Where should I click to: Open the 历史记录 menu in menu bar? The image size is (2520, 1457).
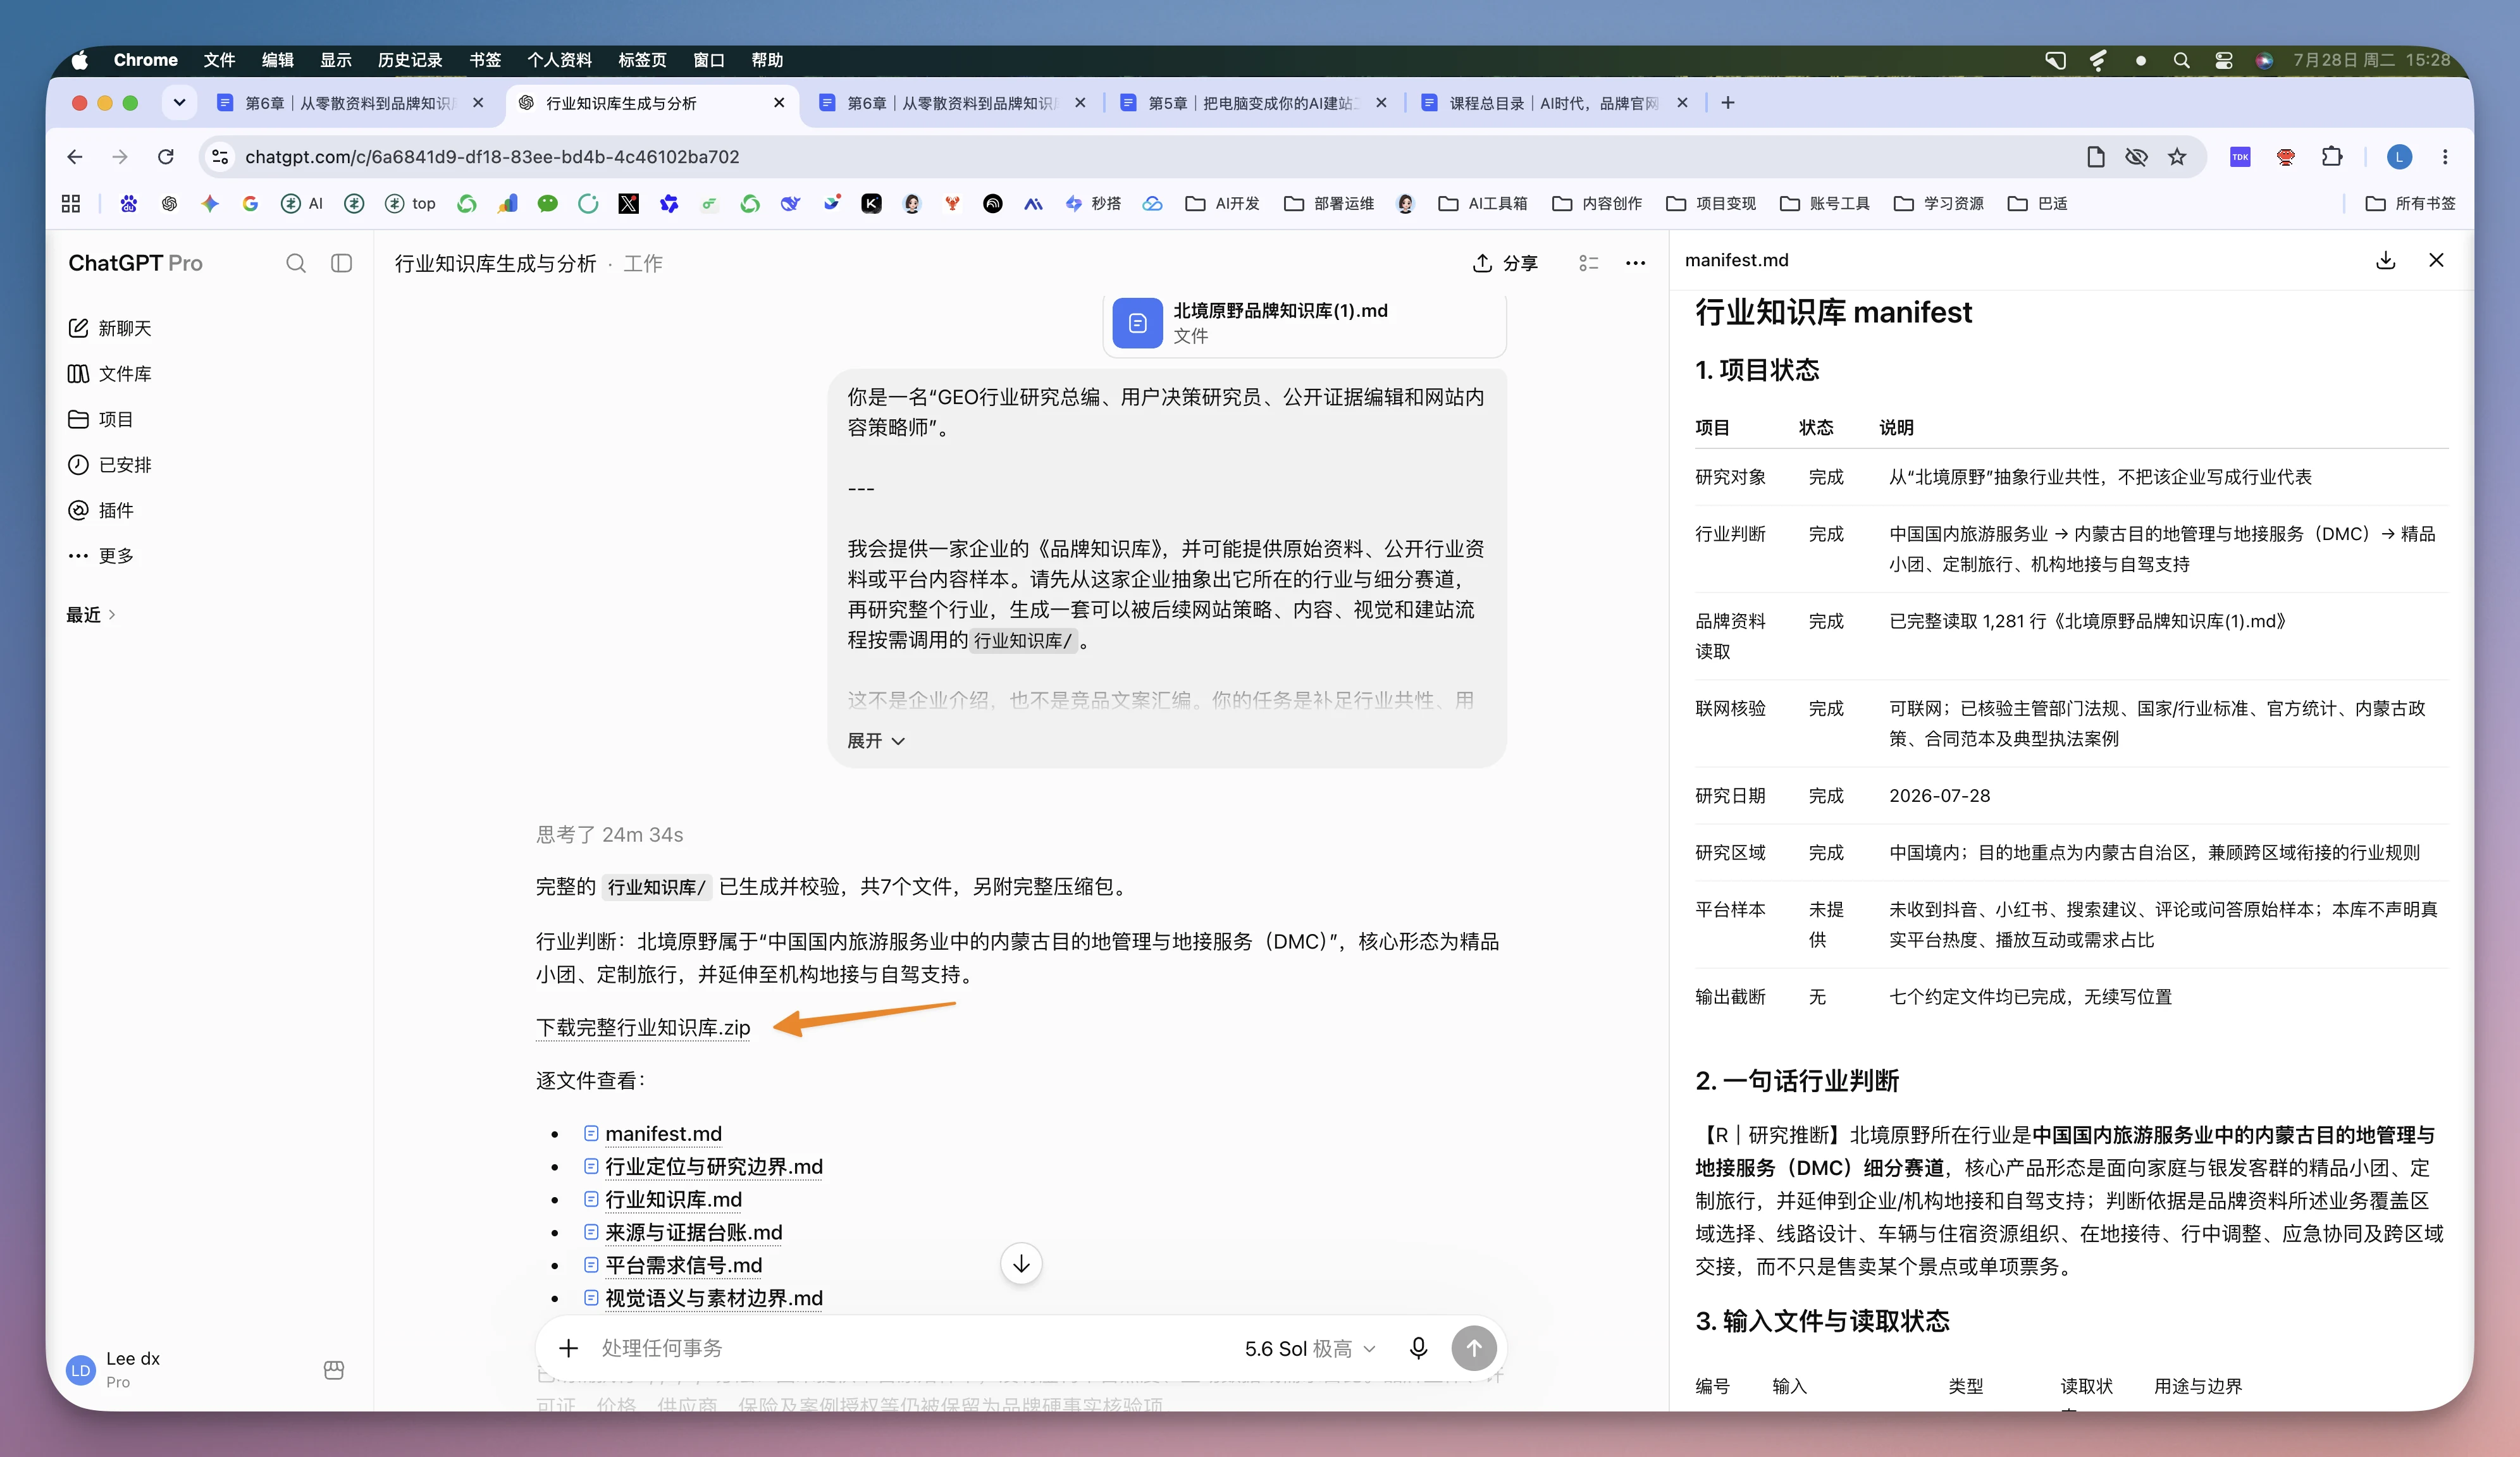point(410,60)
